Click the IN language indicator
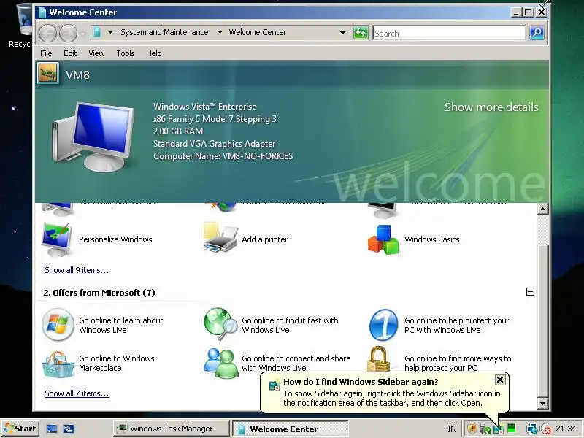Image resolution: width=584 pixels, height=438 pixels. point(452,429)
